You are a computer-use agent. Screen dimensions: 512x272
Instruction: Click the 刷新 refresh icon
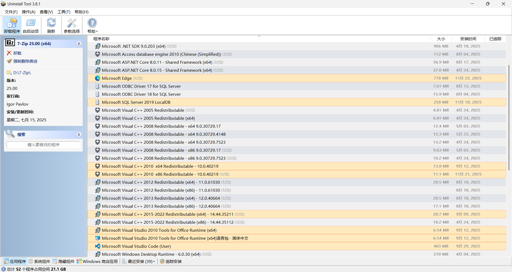point(51,25)
